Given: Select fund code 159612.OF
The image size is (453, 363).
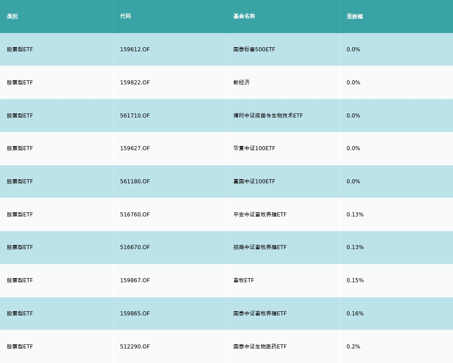Looking at the screenshot, I should coord(135,49).
